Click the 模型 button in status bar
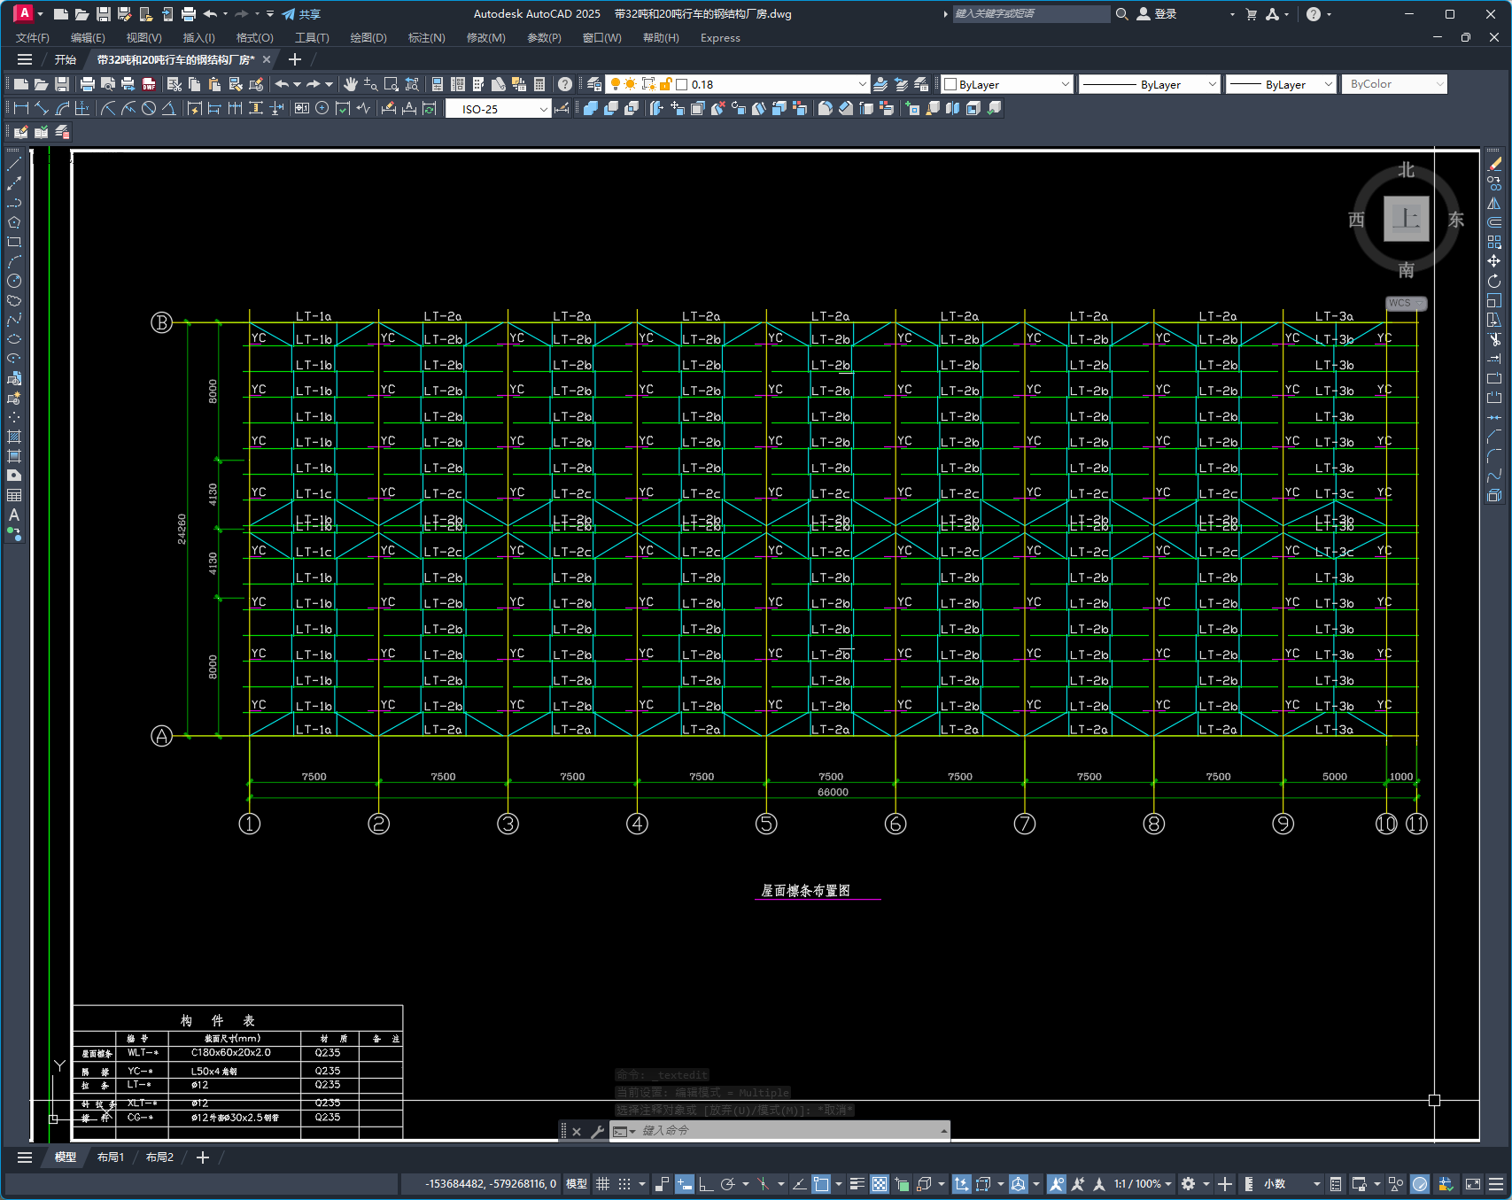The height and width of the screenshot is (1200, 1512). 577,1184
